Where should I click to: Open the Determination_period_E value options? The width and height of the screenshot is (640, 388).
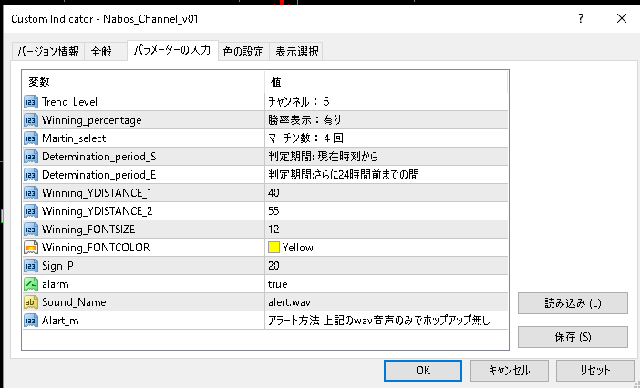387,175
